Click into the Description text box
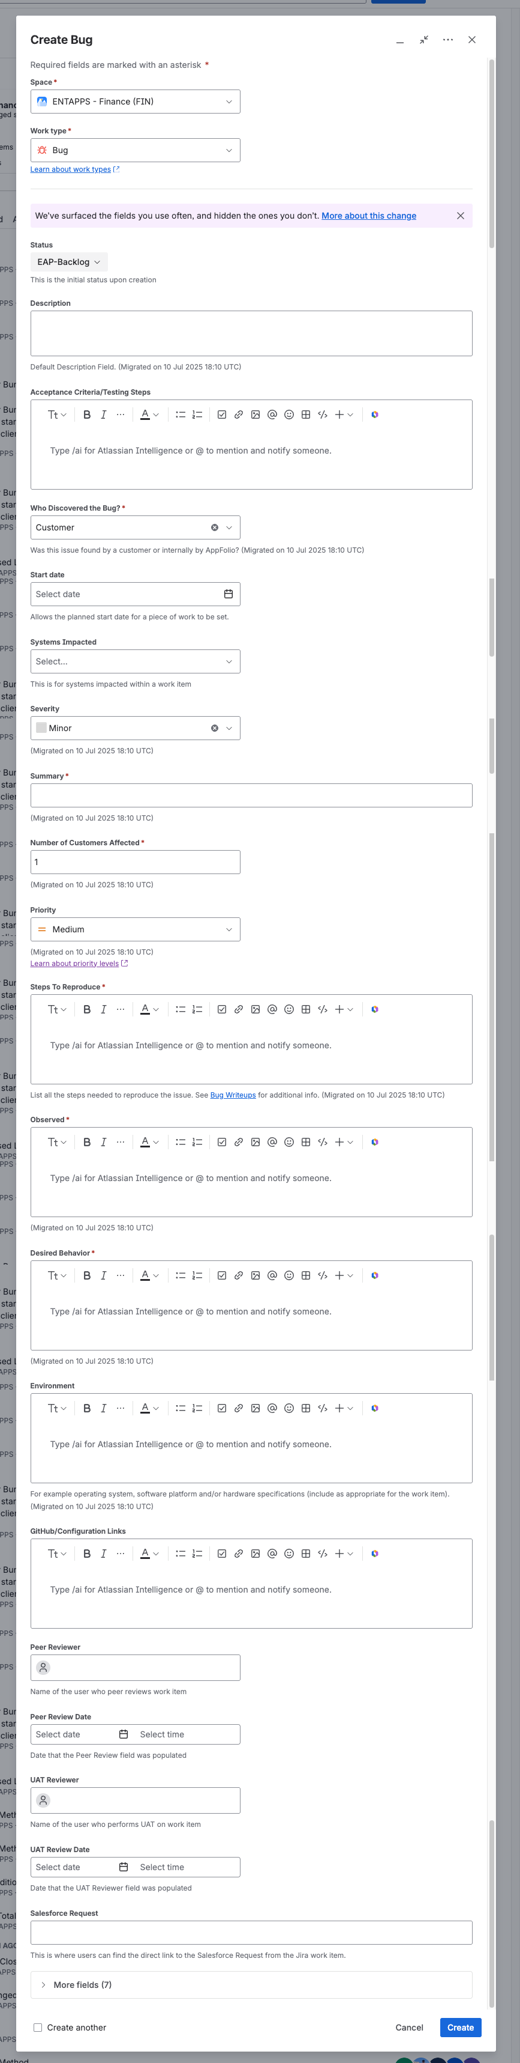Screen dimensions: 520x2063 [251, 333]
